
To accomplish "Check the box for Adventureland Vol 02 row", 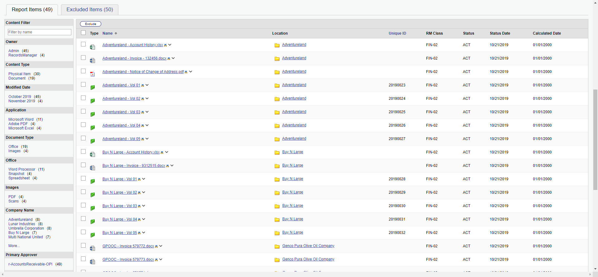I will coord(83,98).
